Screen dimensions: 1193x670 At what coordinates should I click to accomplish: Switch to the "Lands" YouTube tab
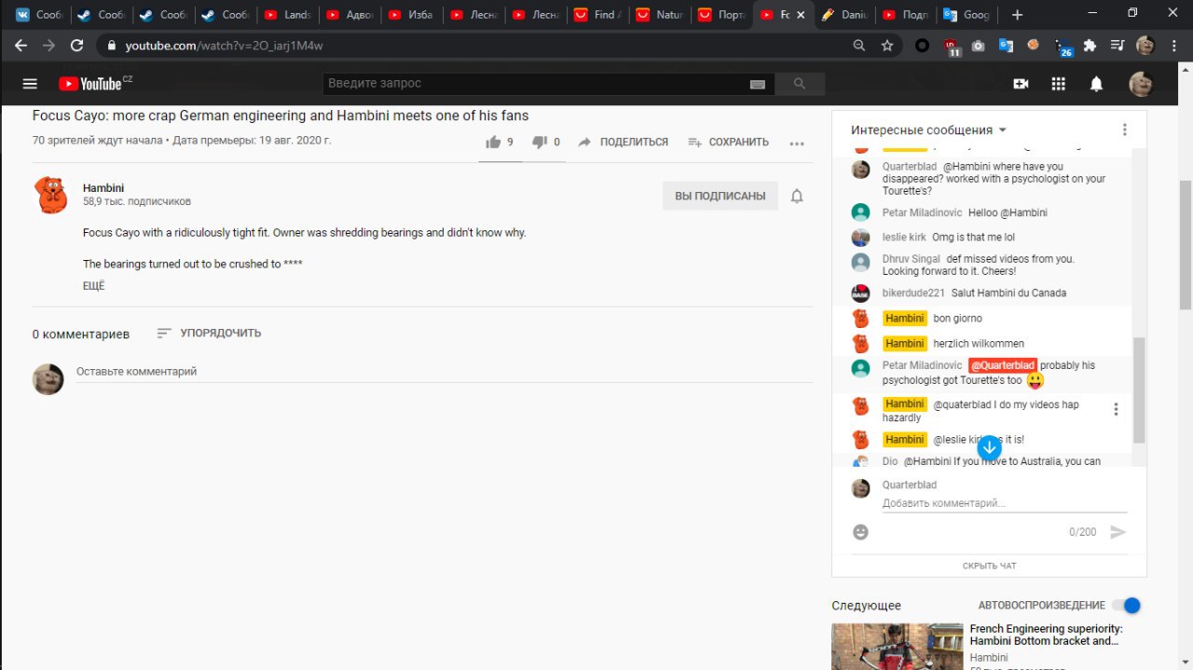click(288, 15)
